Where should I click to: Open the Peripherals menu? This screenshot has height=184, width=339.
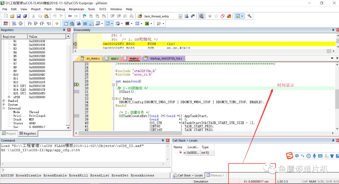[76, 9]
